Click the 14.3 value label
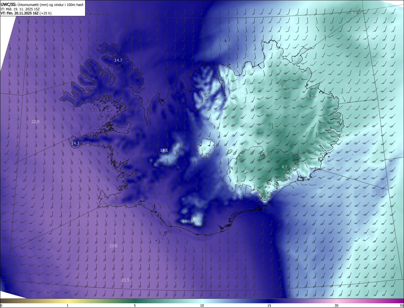The image size is (404, 308). [75, 143]
